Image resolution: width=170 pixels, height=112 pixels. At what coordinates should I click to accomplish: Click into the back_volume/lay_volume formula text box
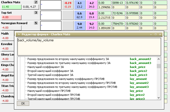click(89, 47)
